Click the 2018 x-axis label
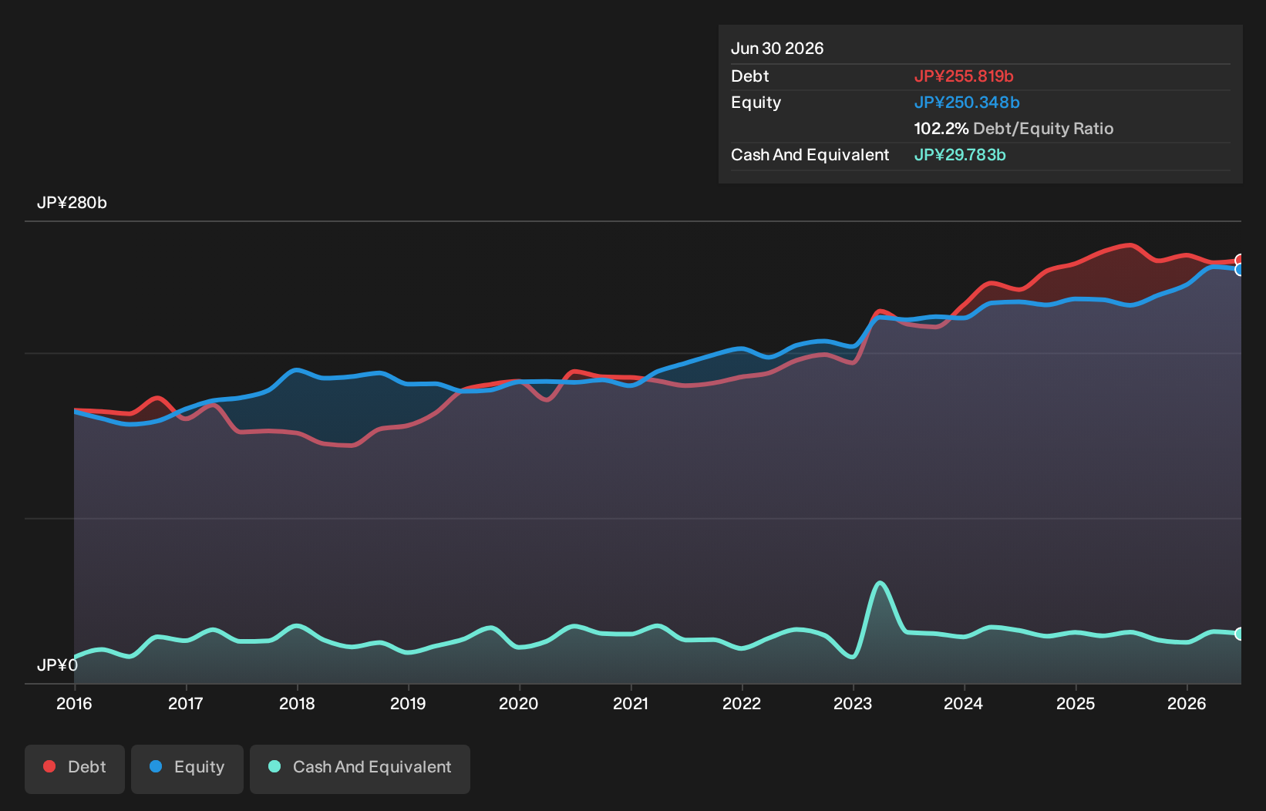The height and width of the screenshot is (811, 1266). coord(297,703)
